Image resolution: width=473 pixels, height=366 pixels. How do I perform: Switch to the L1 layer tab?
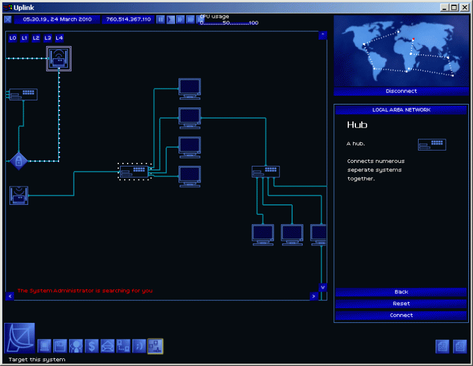24,38
